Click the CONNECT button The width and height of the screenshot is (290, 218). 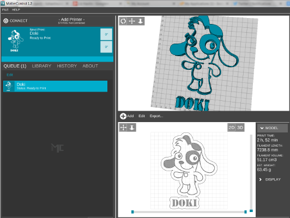tap(15, 21)
